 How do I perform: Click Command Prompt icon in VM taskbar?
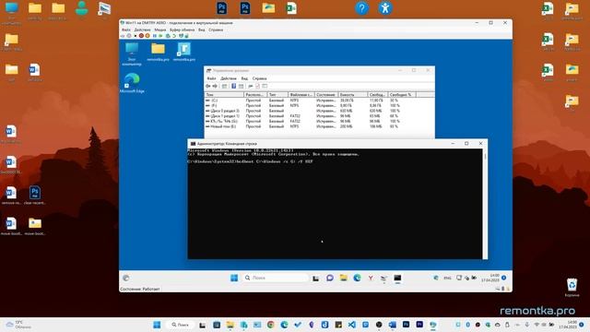[397, 278]
